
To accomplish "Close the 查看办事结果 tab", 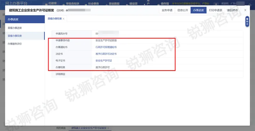I will 64,19.
